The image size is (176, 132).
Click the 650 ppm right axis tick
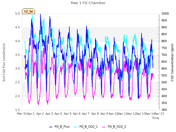tap(164, 62)
